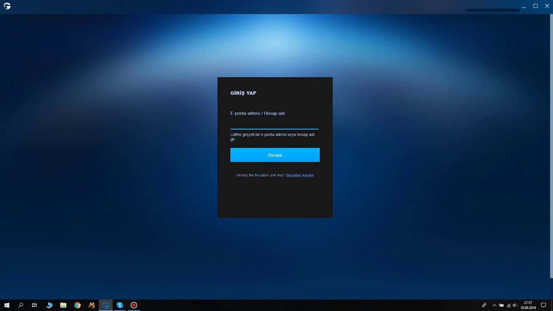Click the 'Lütfen geçerli bir e-posta' validation message

coord(273,137)
